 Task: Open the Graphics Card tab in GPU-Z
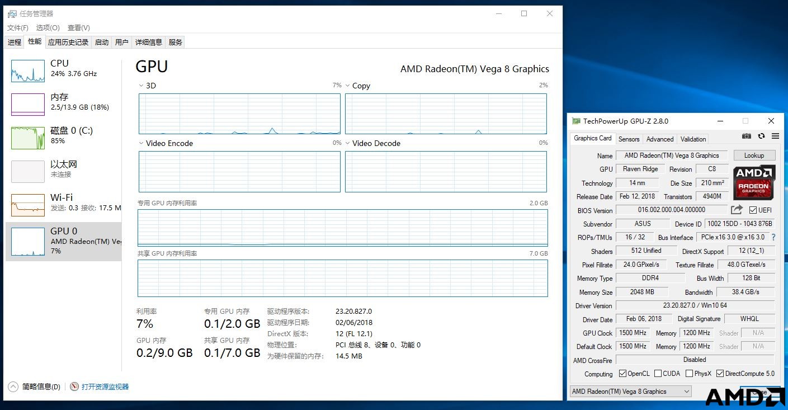tap(593, 138)
